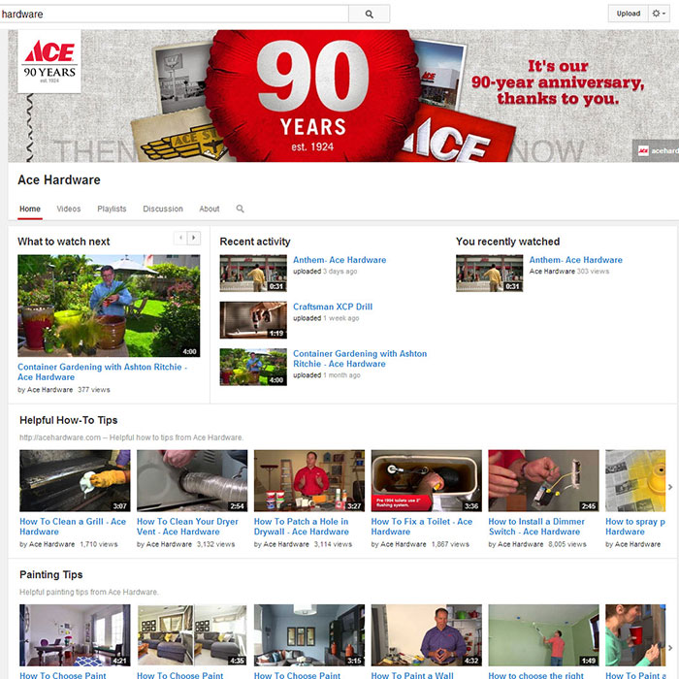Screen dimensions: 679x679
Task: Click next arrow in What to watch next
Action: (194, 238)
